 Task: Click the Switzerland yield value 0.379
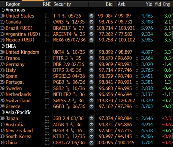pyautogui.click(x=147, y=100)
